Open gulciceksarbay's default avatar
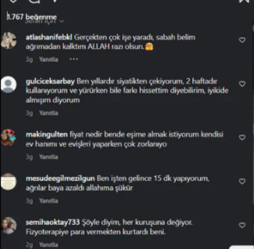This screenshot has height=249, width=254. (x=9, y=84)
